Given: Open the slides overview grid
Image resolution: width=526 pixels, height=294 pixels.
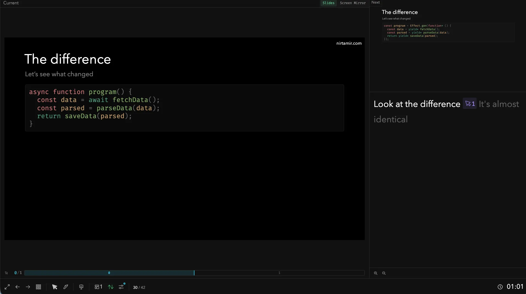Looking at the screenshot, I should 38,287.
